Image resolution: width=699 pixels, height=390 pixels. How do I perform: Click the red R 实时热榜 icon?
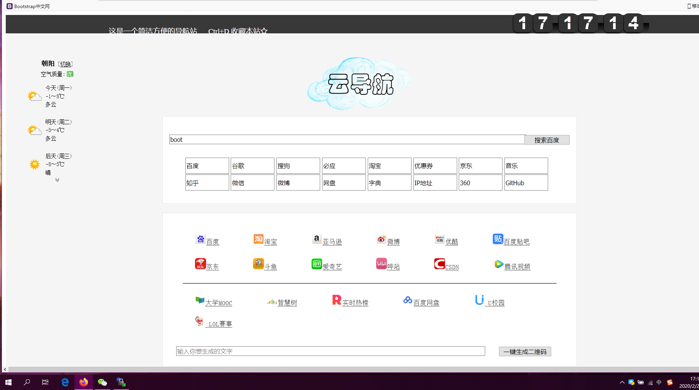point(337,299)
